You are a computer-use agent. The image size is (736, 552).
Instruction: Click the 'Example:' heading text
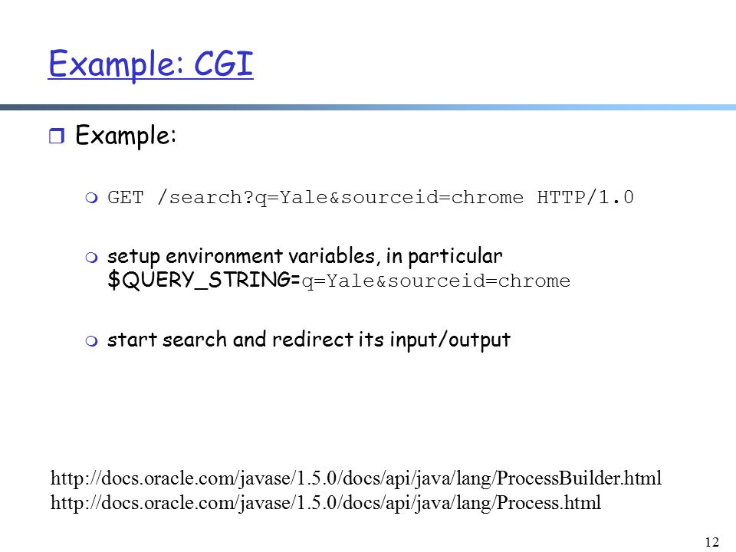(x=126, y=136)
